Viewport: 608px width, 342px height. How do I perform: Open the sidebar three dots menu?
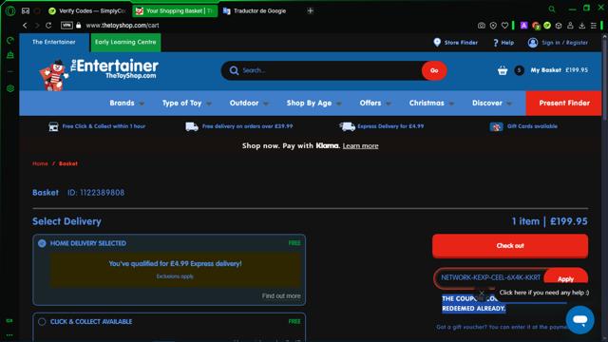(9, 335)
